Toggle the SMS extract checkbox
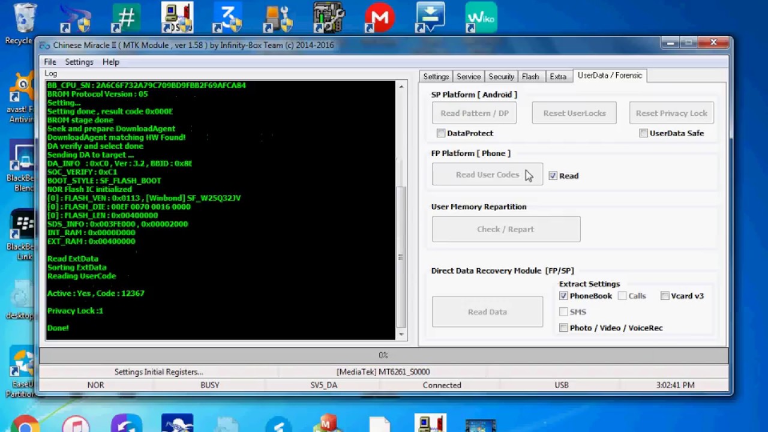The width and height of the screenshot is (768, 432). [x=563, y=312]
